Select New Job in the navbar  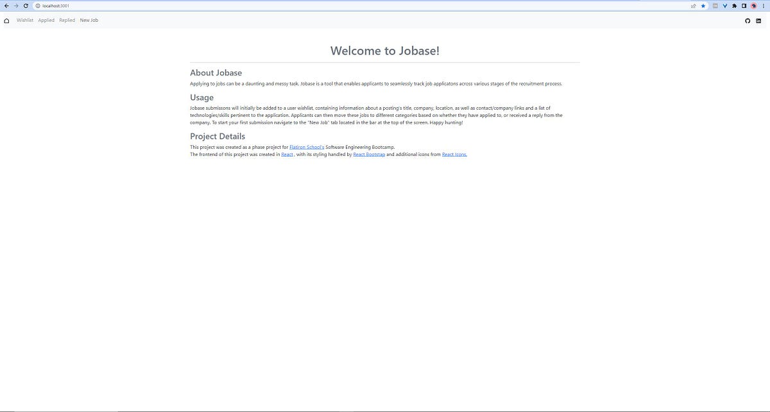pos(89,20)
